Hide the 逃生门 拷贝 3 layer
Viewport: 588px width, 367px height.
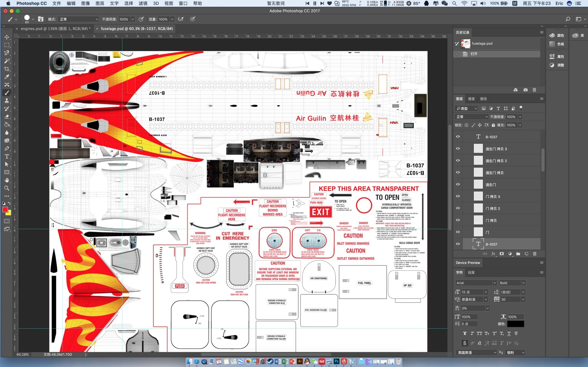458,149
